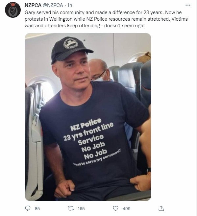Screen dimensions: 197x216
Task: Click the T-shirt slogan in the photo
Action: 92,142
